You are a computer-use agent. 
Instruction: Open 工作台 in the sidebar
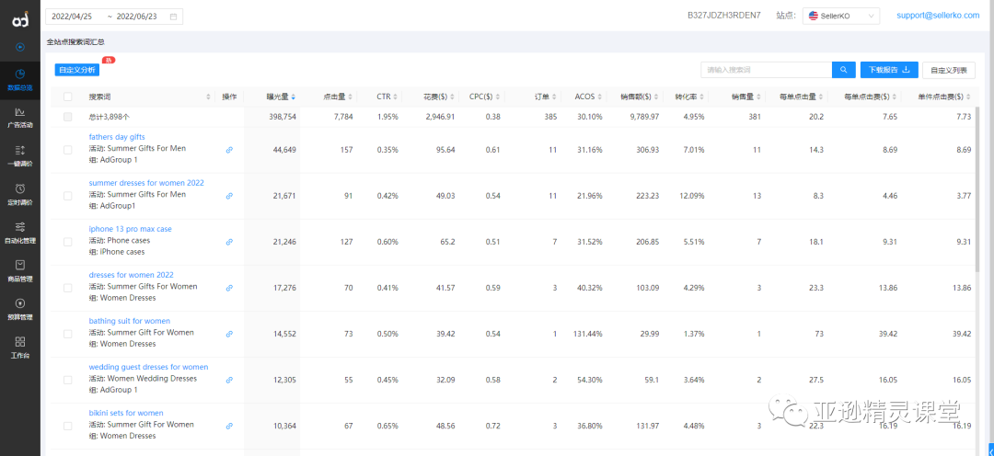(19, 347)
